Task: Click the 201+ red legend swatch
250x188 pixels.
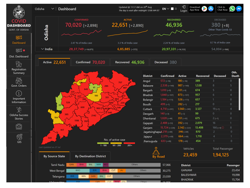Action: click(x=129, y=143)
